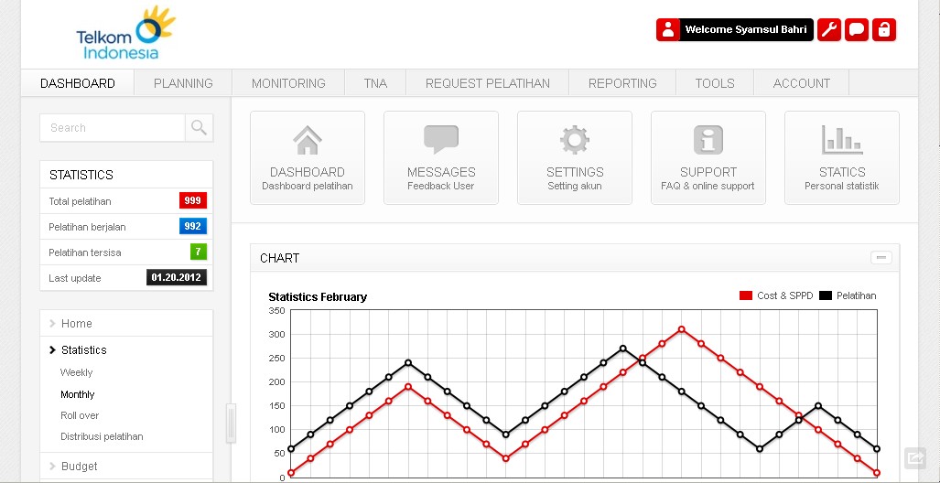Expand the Home sidebar section
The image size is (940, 483).
pyautogui.click(x=76, y=324)
